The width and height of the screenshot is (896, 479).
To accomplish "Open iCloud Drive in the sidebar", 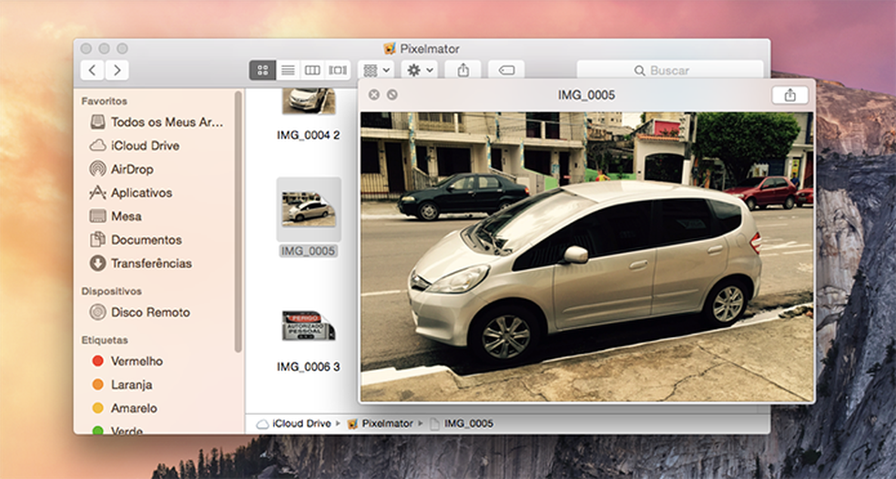I will 144,145.
